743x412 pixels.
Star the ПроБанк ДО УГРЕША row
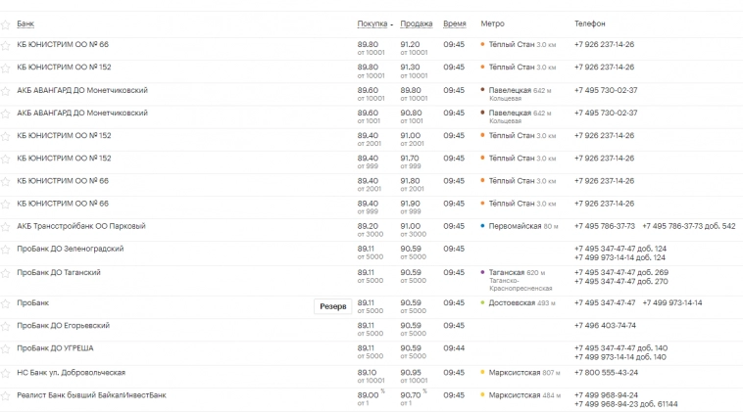point(5,349)
